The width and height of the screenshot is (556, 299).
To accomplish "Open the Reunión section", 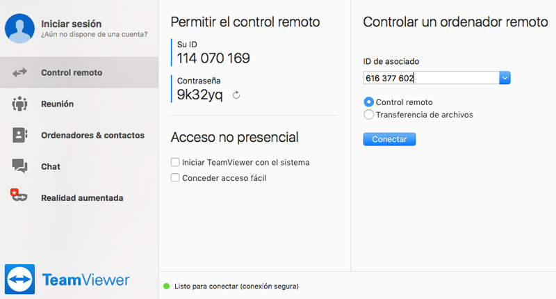I will [57, 104].
